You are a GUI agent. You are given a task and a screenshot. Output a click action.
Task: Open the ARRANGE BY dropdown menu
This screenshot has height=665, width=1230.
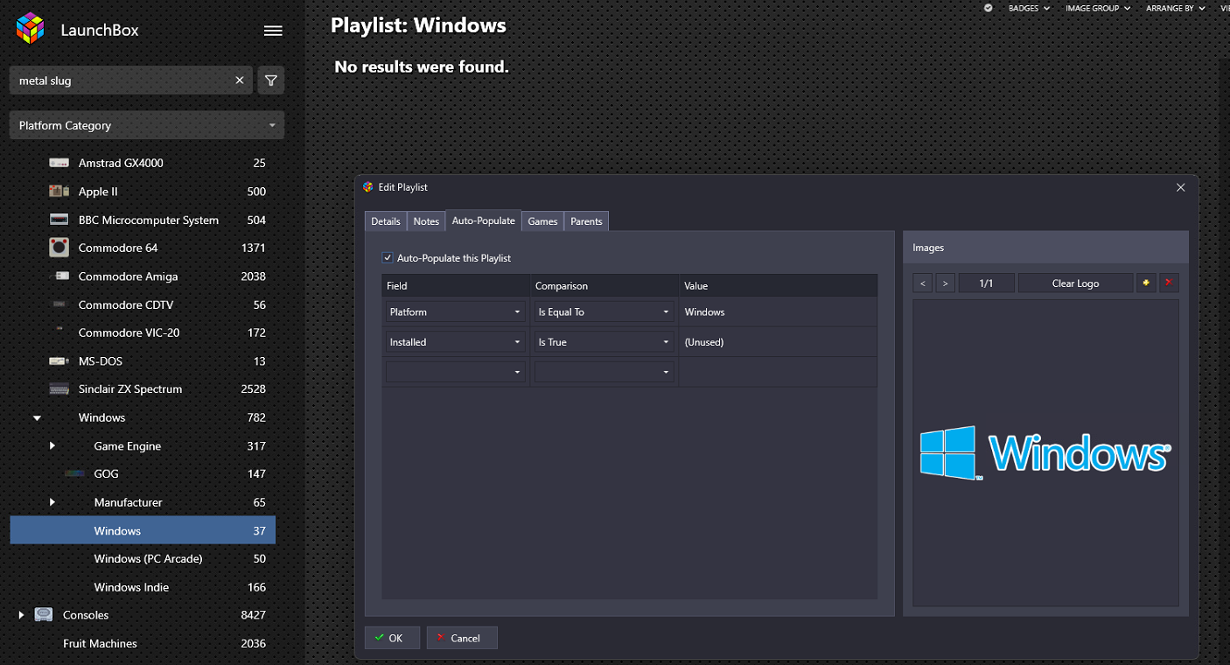coord(1176,8)
